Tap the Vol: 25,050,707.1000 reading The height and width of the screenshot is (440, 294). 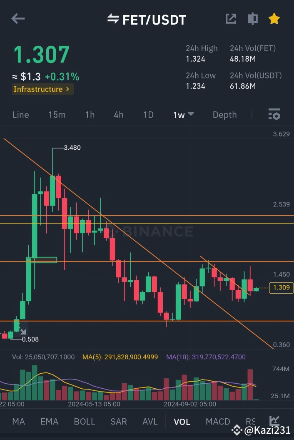pos(43,357)
